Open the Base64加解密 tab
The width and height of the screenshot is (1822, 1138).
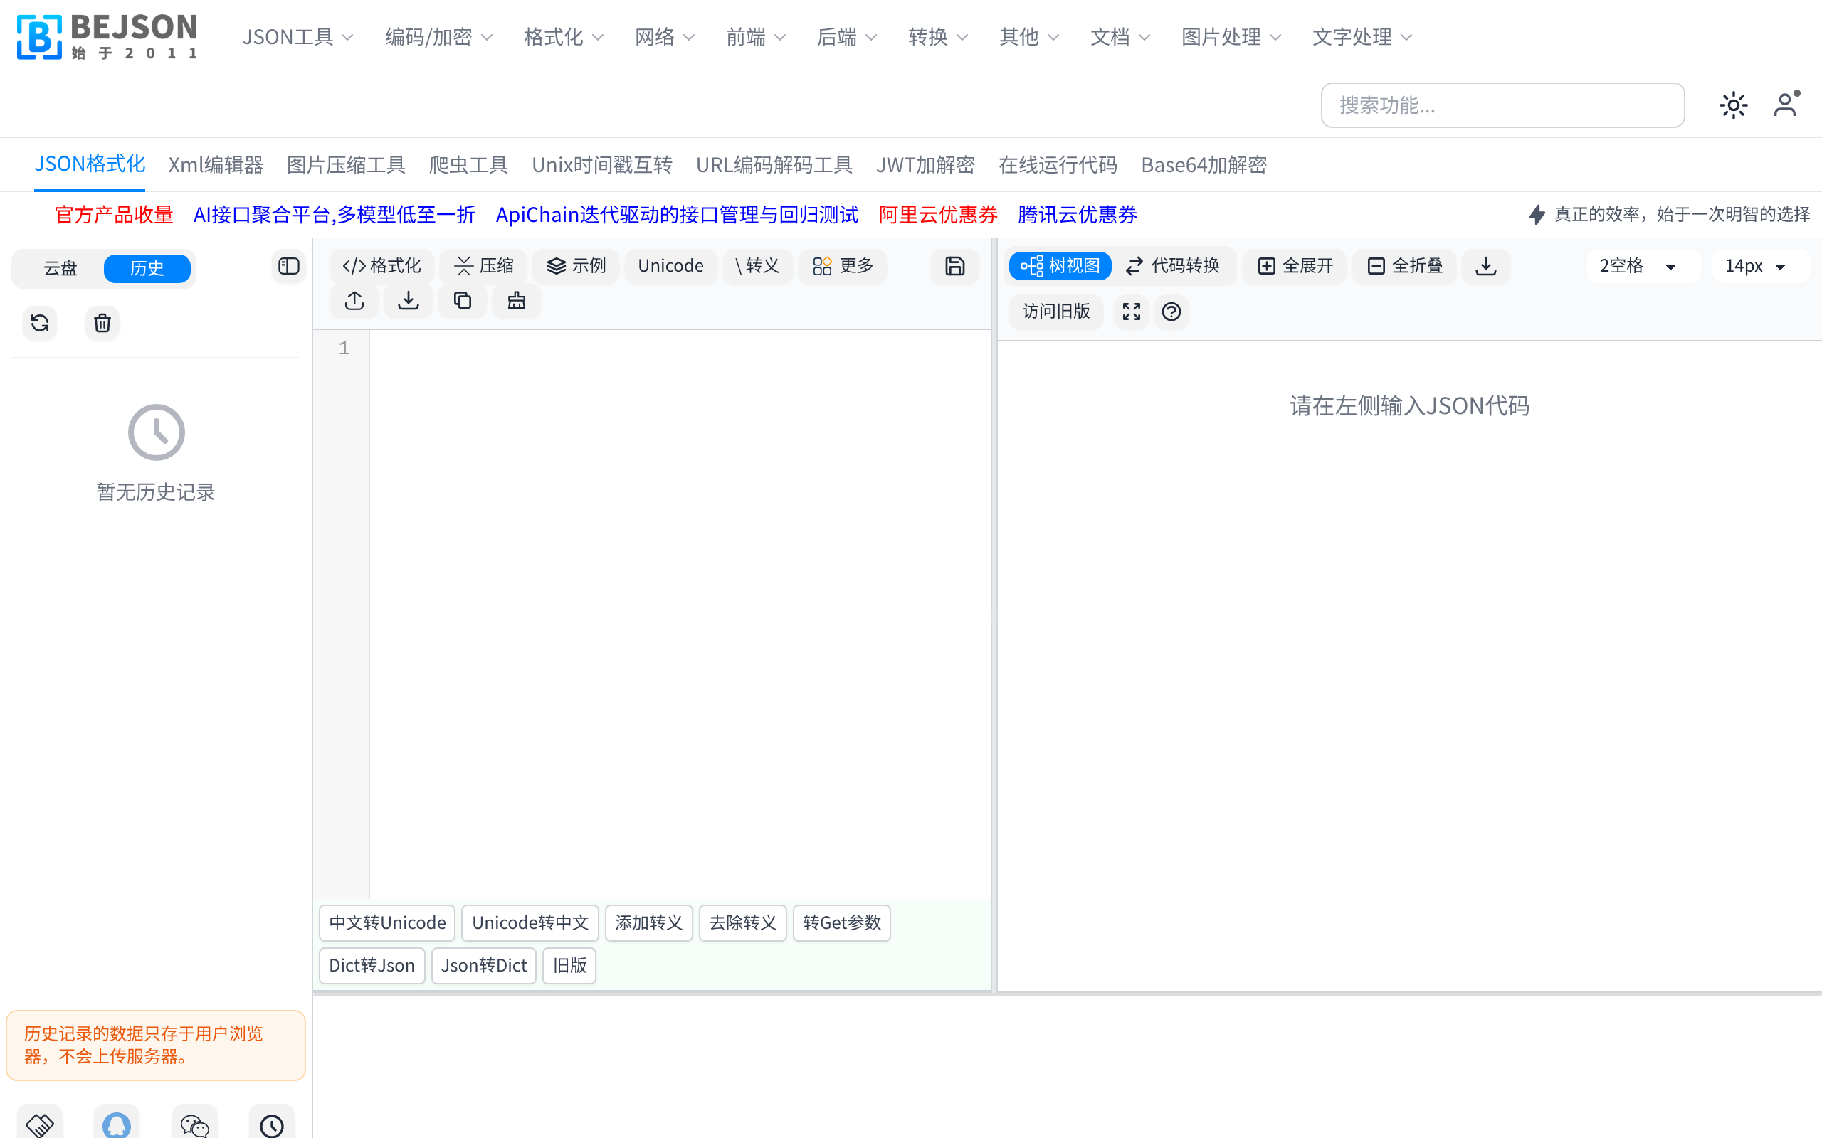[x=1203, y=165]
